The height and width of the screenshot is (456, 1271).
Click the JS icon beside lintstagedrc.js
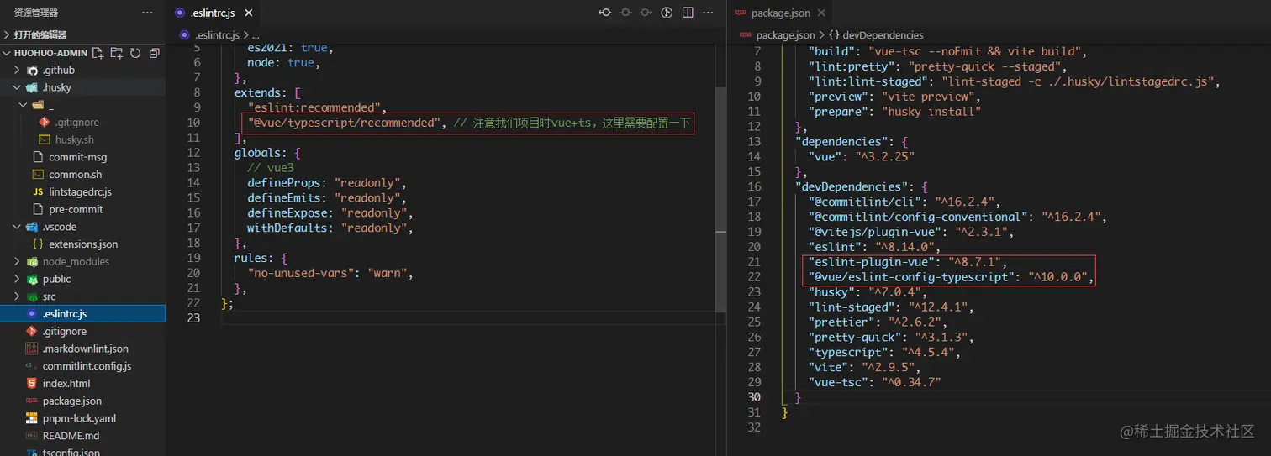coord(38,192)
